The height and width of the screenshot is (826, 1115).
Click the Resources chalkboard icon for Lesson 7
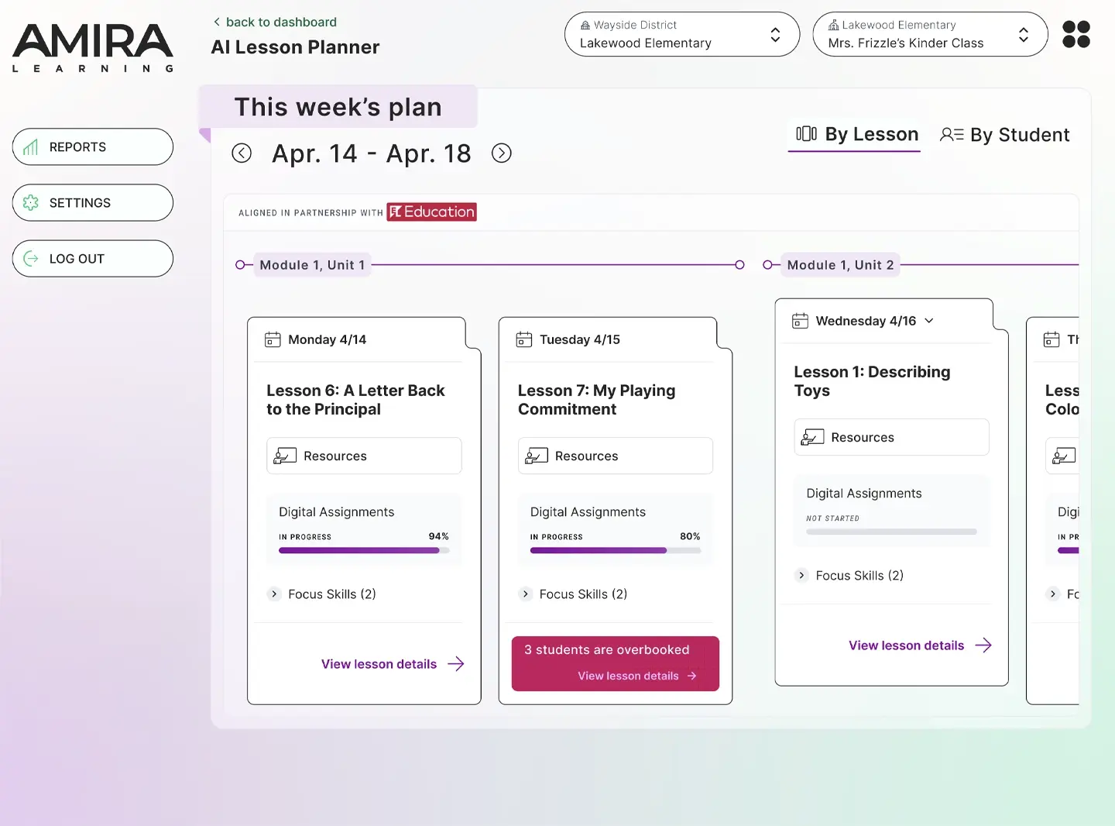536,456
